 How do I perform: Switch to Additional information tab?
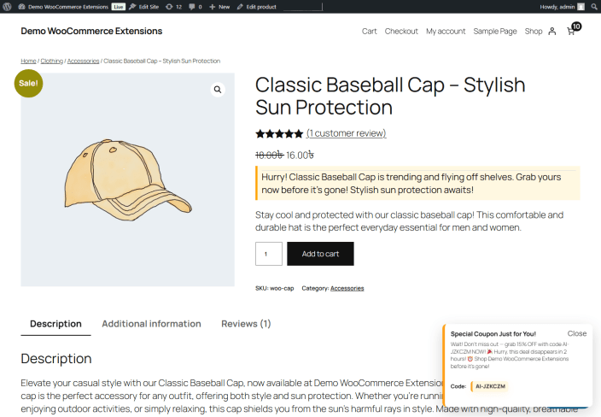click(x=151, y=324)
